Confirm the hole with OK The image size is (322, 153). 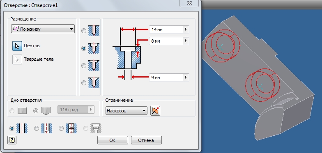113,140
